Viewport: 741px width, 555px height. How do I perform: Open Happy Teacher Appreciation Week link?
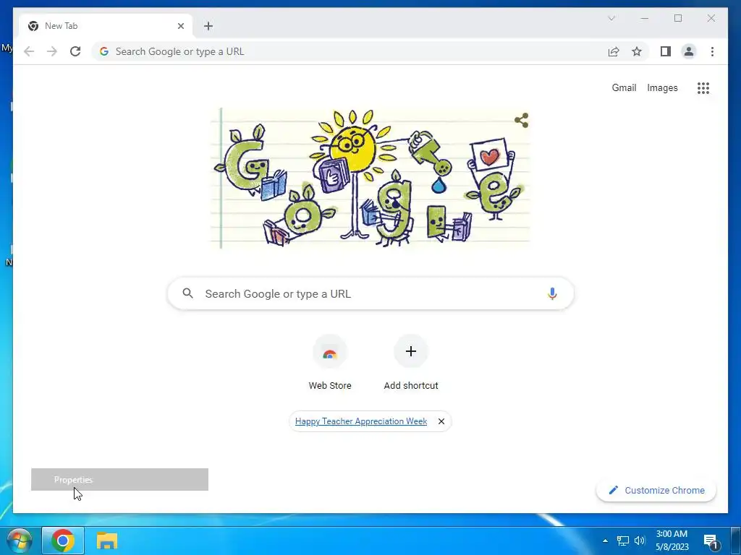[x=361, y=421]
